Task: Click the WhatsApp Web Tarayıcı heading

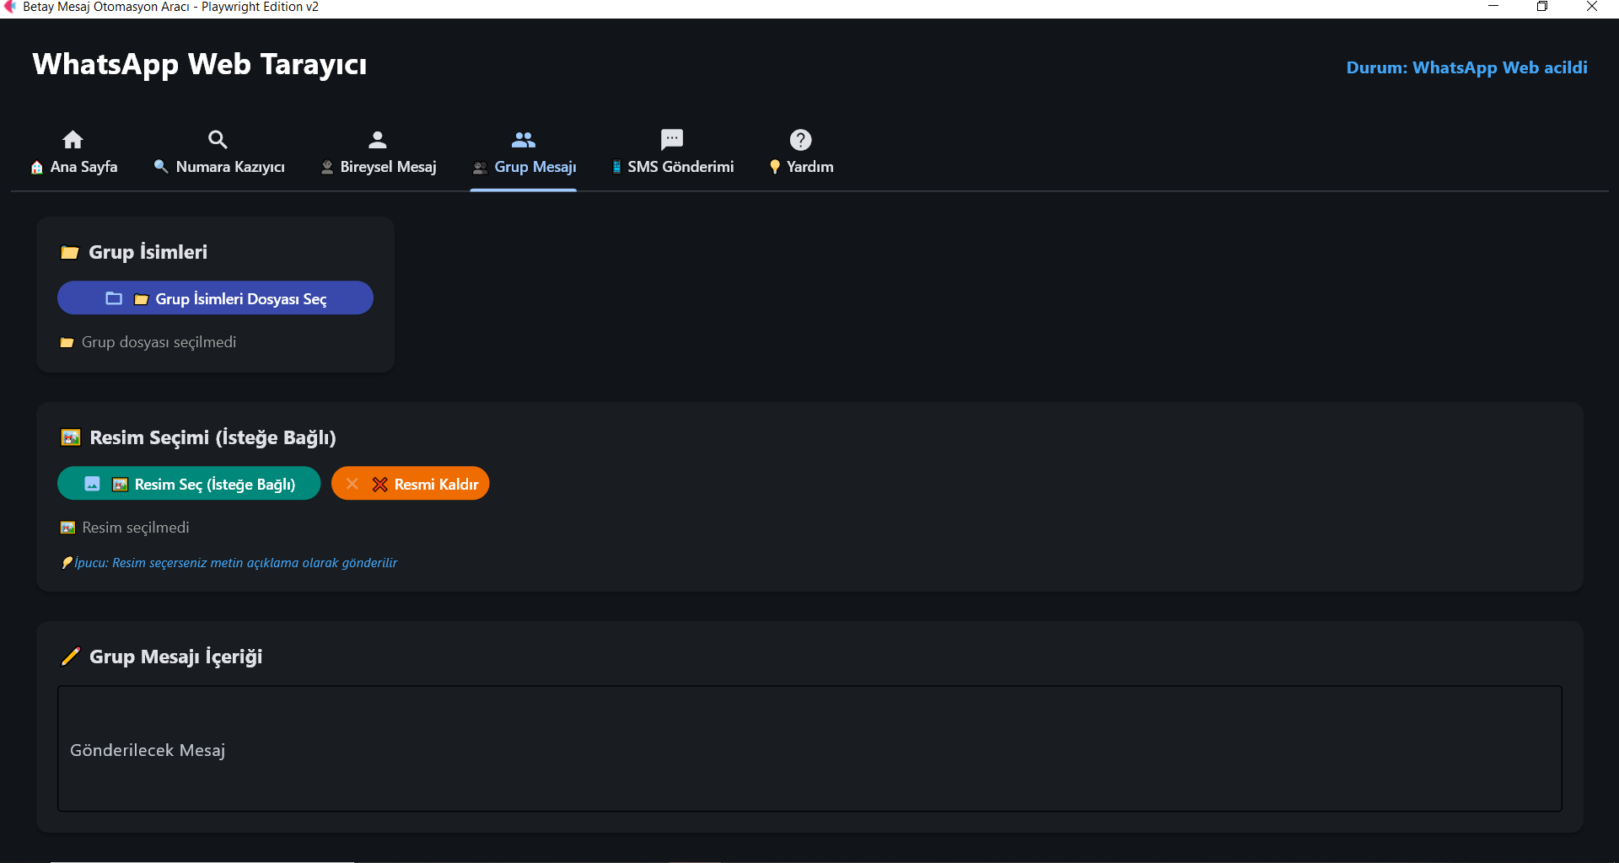Action: tap(200, 65)
